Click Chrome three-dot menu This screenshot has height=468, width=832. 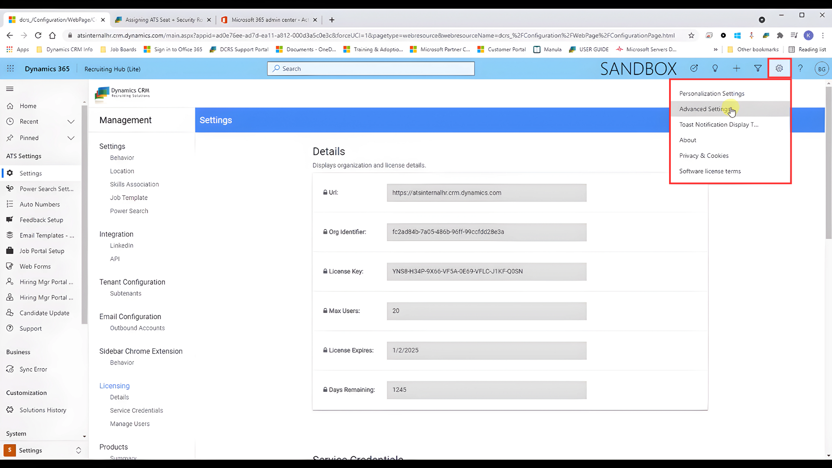pos(823,36)
